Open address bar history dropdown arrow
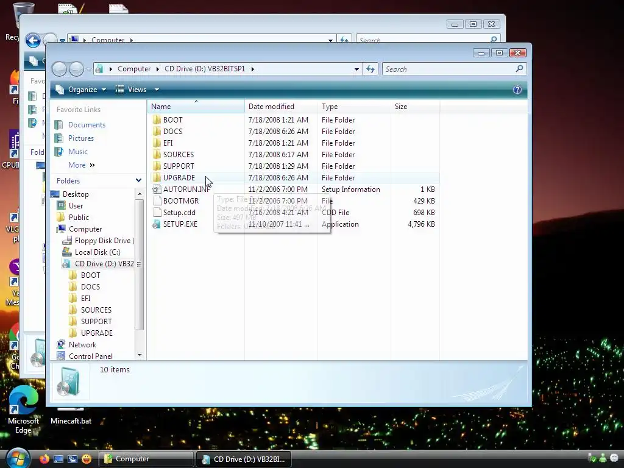Image resolution: width=624 pixels, height=468 pixels. [x=356, y=69]
